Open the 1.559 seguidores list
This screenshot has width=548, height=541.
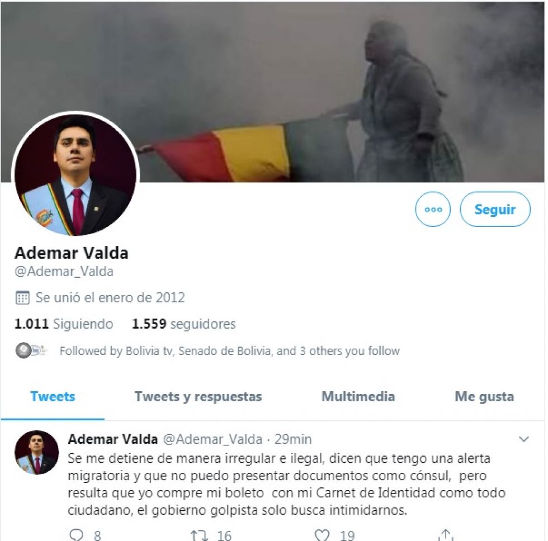183,324
